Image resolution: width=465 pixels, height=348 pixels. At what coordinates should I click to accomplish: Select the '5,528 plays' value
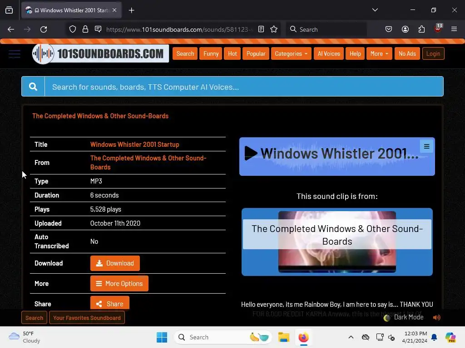[x=105, y=209]
